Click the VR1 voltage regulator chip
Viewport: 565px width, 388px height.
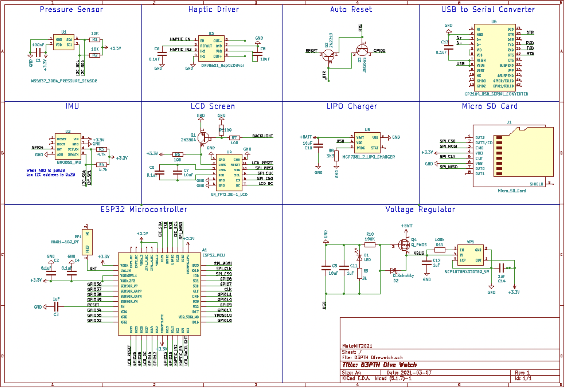pos(470,255)
